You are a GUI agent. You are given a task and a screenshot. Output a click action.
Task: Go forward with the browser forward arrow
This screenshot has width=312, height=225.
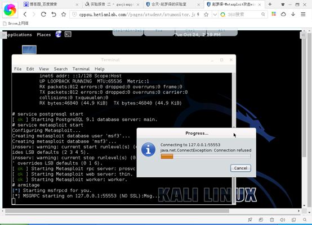[34, 14]
